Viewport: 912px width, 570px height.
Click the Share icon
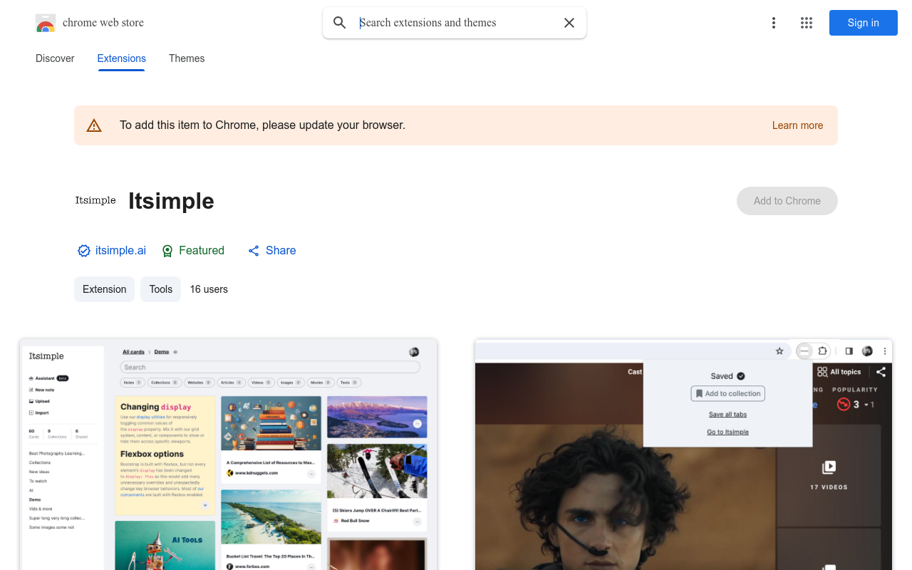pyautogui.click(x=254, y=251)
